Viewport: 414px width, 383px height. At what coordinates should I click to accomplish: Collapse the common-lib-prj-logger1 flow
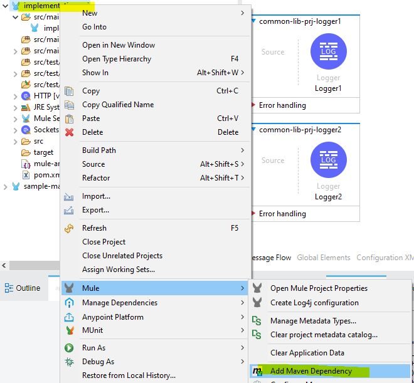(254, 21)
